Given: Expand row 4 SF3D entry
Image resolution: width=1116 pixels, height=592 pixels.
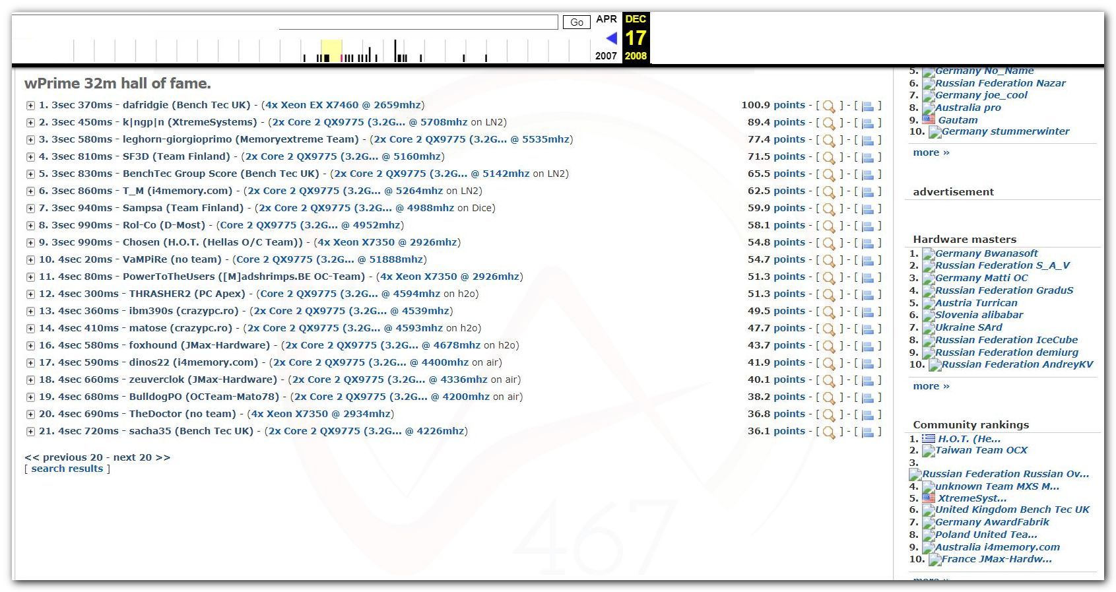Looking at the screenshot, I should [x=30, y=157].
